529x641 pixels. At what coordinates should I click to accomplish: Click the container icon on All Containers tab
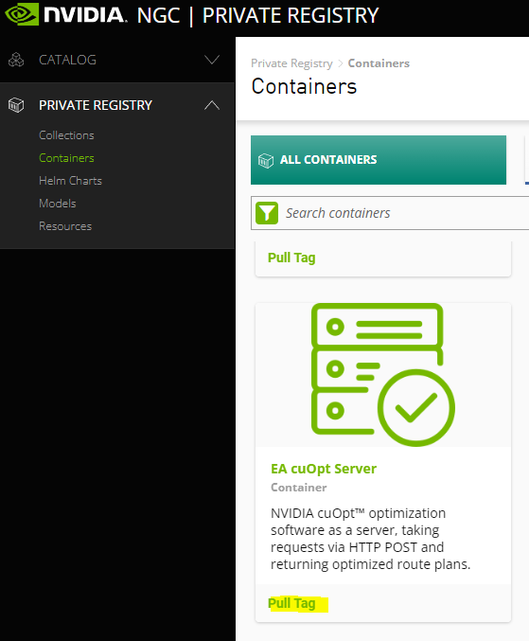pyautogui.click(x=266, y=160)
